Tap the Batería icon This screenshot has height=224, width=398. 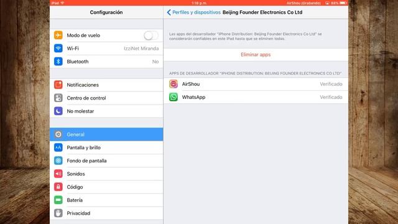coord(58,200)
